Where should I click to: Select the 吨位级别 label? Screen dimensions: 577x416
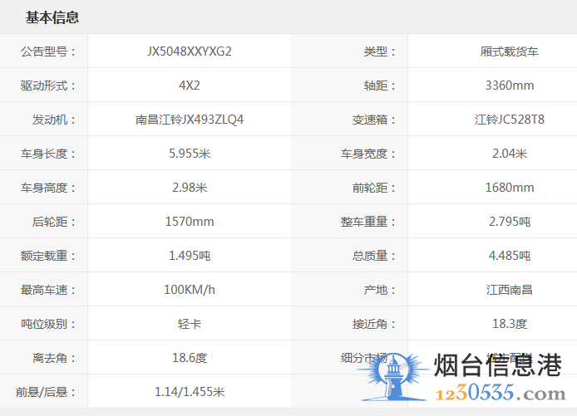[x=48, y=324]
